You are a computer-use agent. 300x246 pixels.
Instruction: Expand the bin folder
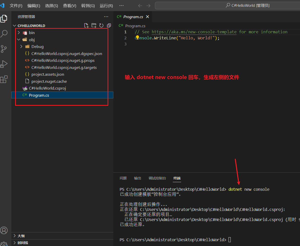pos(18,33)
